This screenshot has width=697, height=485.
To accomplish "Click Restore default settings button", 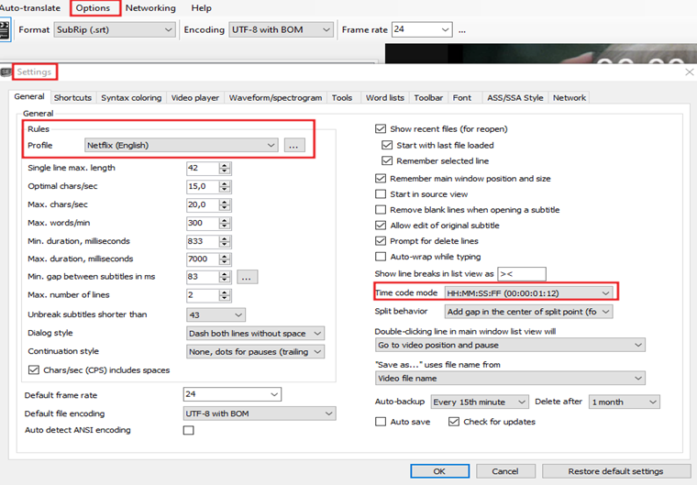I will point(616,471).
